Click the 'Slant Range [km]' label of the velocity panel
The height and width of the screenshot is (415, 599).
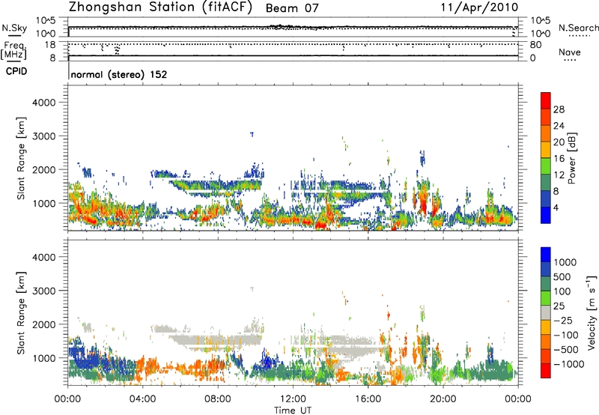(x=21, y=312)
